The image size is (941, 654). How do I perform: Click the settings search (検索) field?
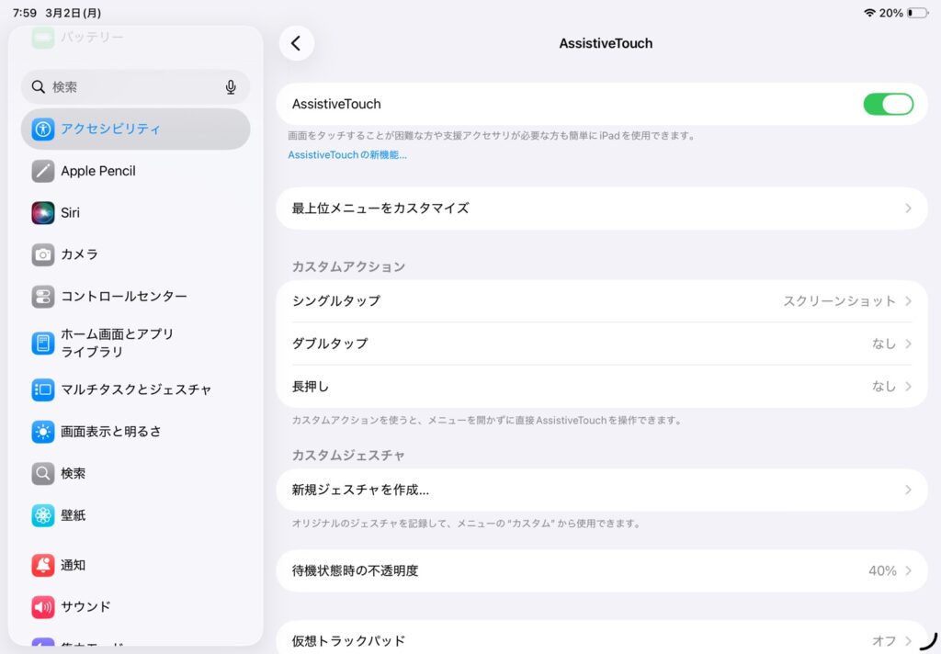pyautogui.click(x=129, y=87)
